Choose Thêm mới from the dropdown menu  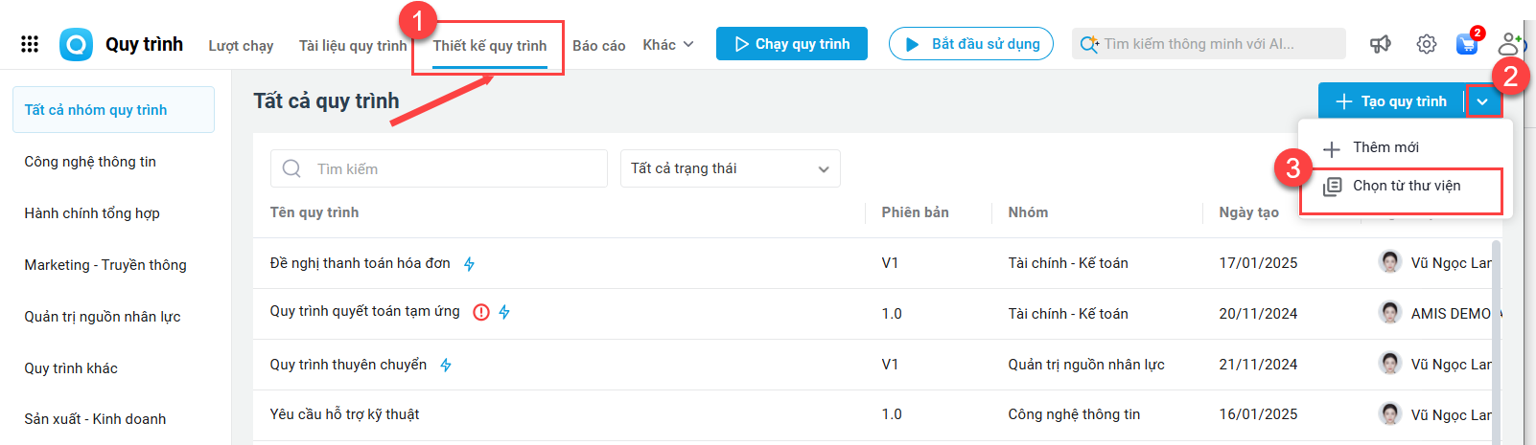1385,147
